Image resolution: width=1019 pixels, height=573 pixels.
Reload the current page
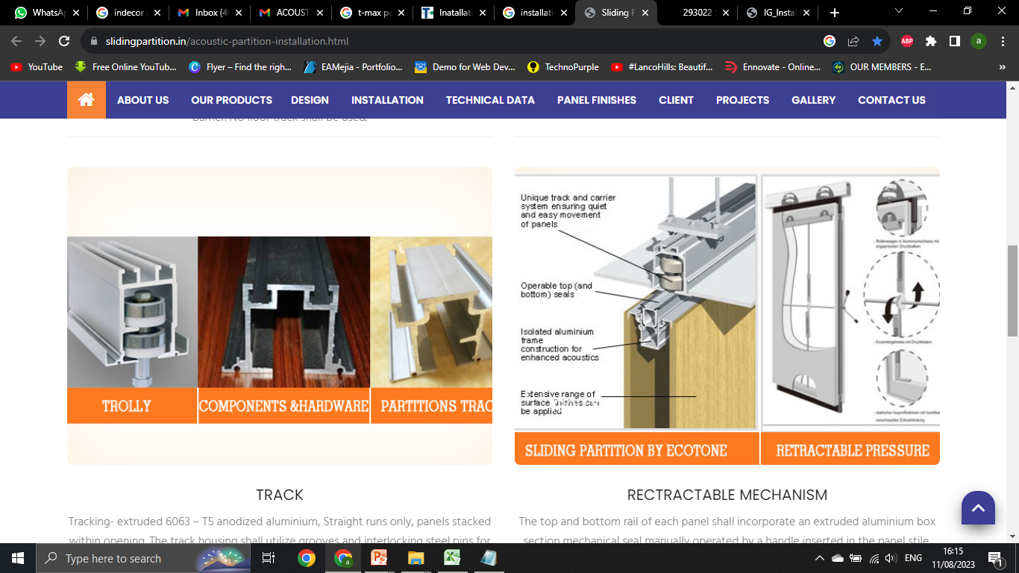coord(64,41)
